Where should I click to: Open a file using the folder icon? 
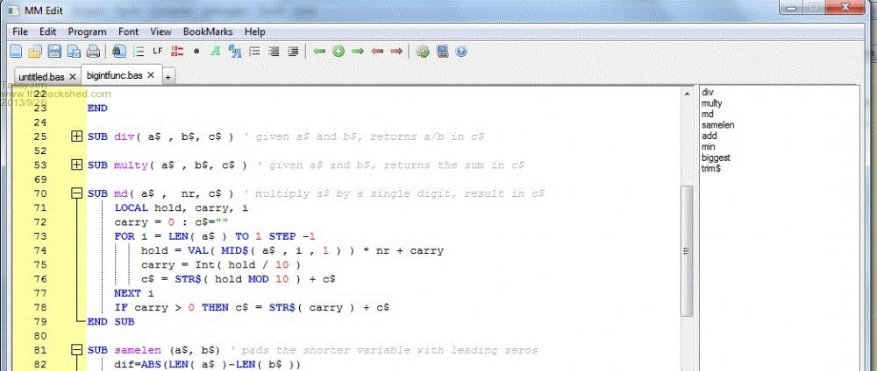point(36,52)
